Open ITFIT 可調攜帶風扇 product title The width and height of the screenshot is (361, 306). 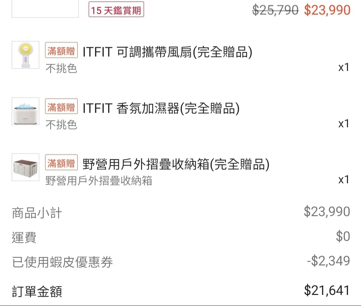(167, 52)
